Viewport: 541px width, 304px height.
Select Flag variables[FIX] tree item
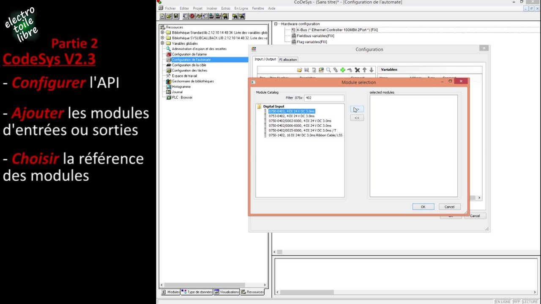click(x=312, y=42)
